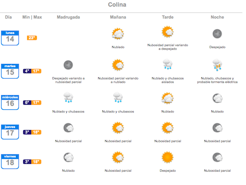Image resolution: width=246 pixels, height=185 pixels.
Task: Click the Noche column header
Action: [217, 17]
